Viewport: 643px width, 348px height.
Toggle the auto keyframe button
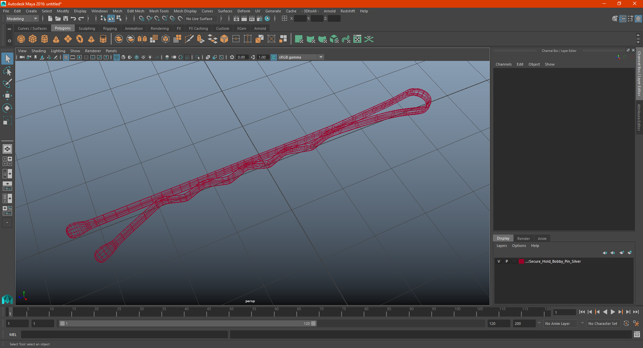pos(626,324)
